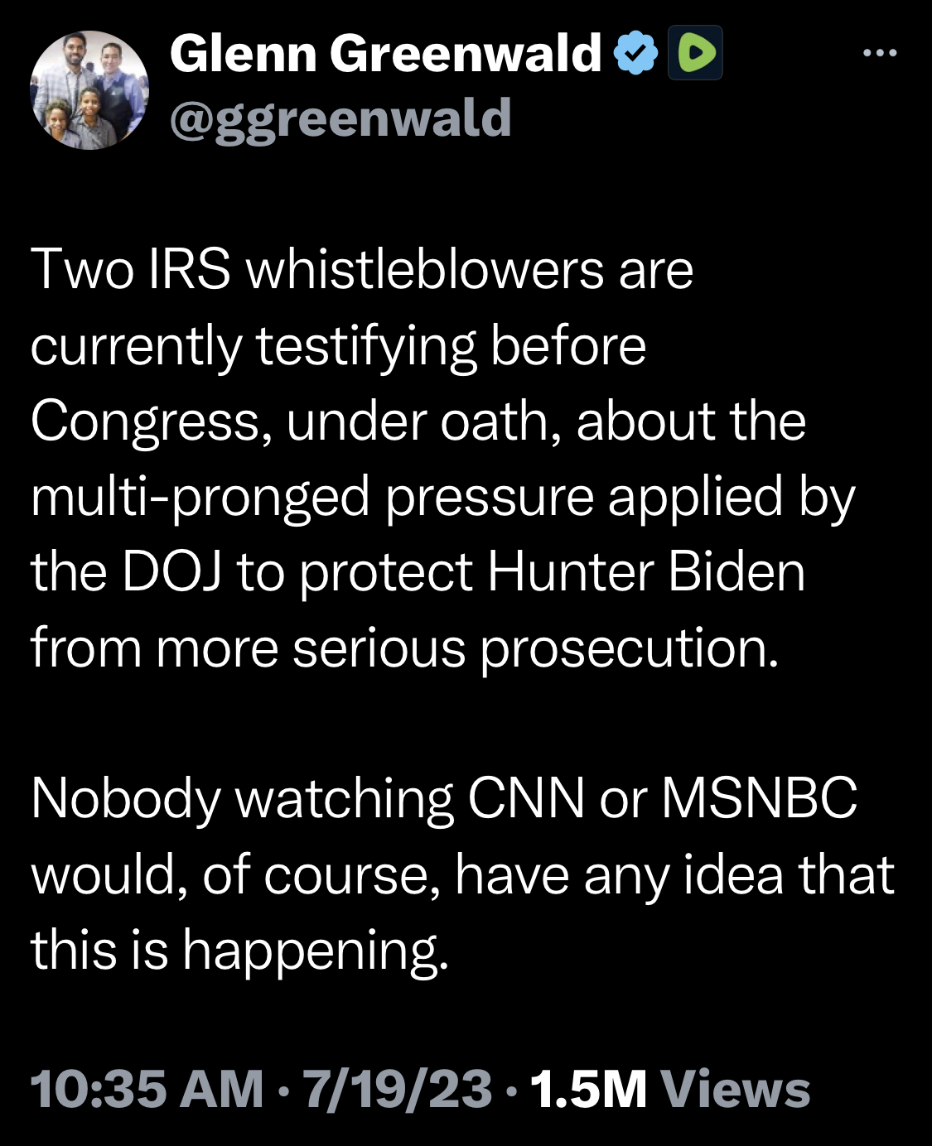The image size is (932, 1146).
Task: Open the Glenn Greenwald display name link
Action: (385, 53)
